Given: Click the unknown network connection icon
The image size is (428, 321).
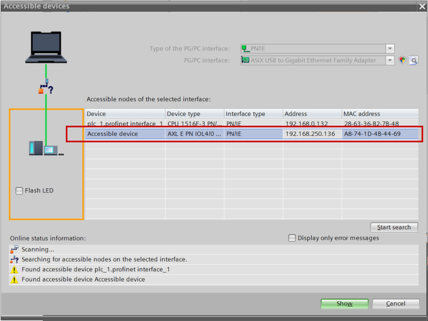Looking at the screenshot, I should click(x=46, y=88).
